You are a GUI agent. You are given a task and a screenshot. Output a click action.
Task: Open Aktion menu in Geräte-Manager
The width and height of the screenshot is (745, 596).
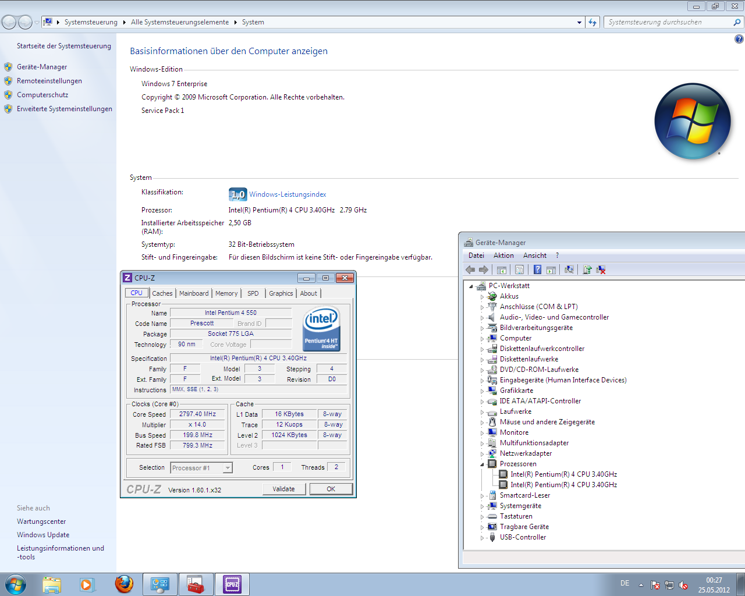coord(503,256)
